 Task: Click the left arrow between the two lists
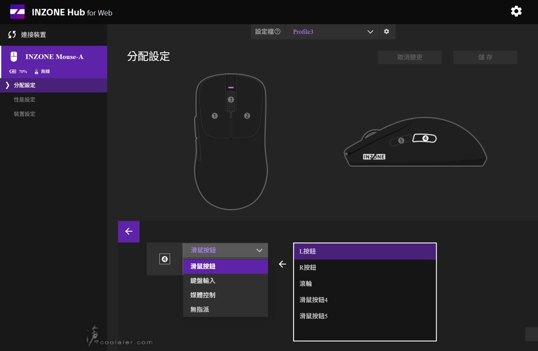tap(282, 264)
